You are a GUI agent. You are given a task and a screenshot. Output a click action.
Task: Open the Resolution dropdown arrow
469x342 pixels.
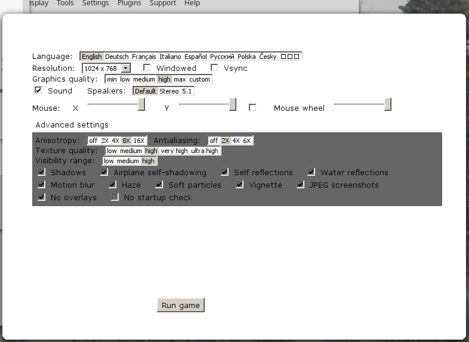(x=126, y=69)
